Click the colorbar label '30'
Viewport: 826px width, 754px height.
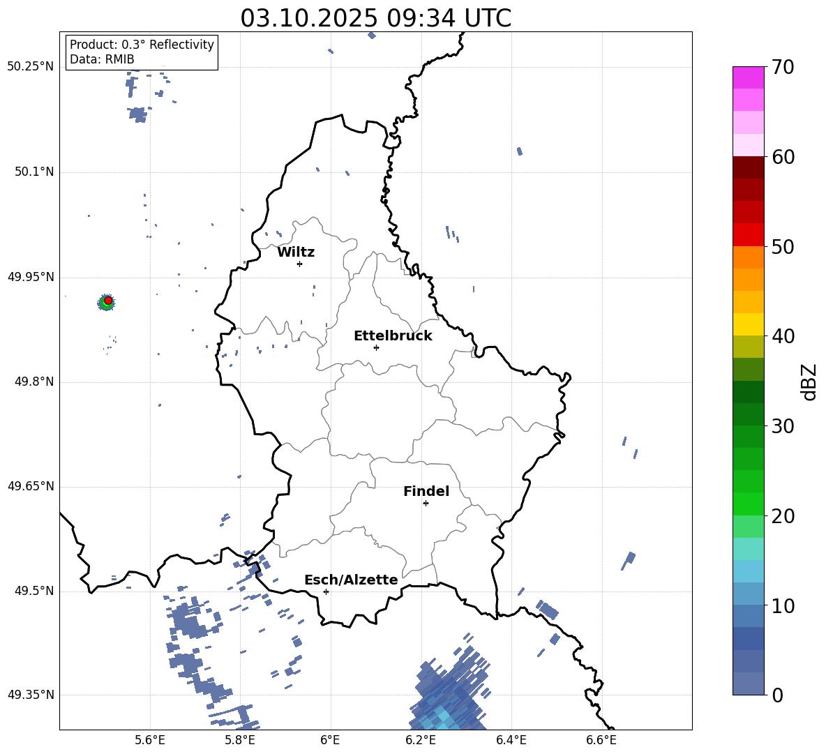coord(783,426)
